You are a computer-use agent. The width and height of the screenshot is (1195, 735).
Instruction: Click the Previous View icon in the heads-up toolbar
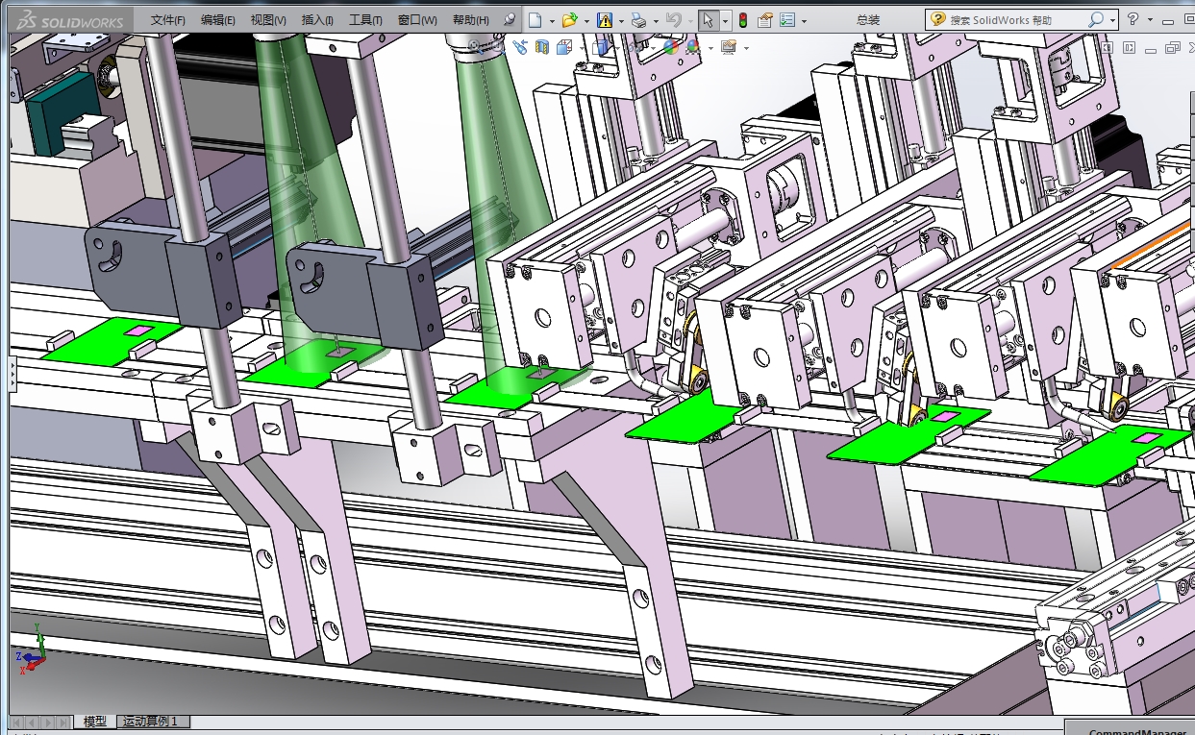(x=520, y=47)
